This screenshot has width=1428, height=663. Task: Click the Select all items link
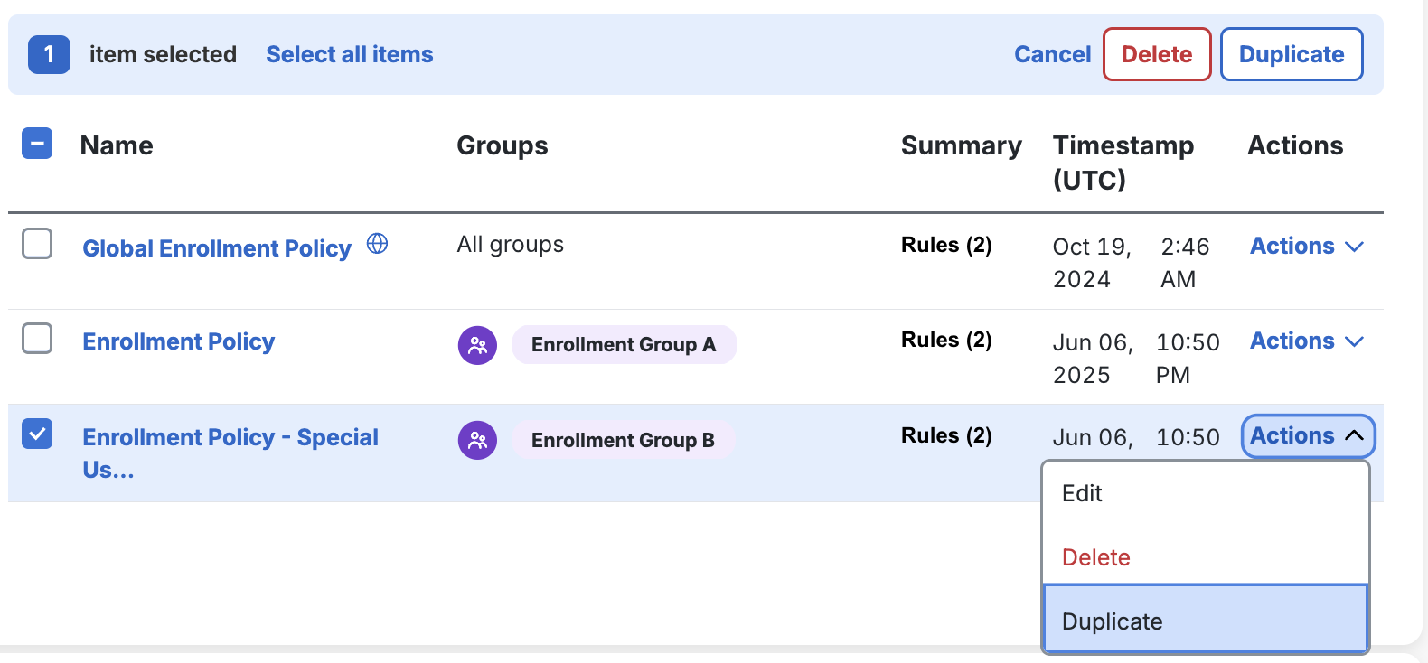(x=349, y=54)
